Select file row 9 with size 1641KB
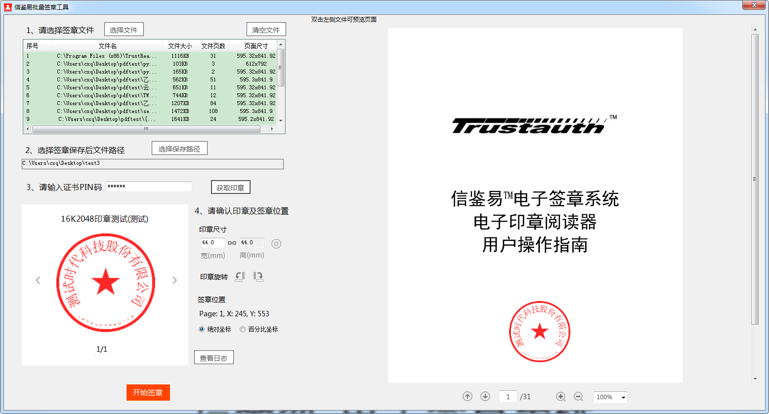The height and width of the screenshot is (414, 769). coord(150,119)
